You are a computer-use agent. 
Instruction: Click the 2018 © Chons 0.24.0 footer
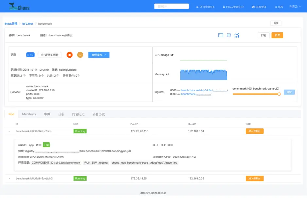click(153, 193)
